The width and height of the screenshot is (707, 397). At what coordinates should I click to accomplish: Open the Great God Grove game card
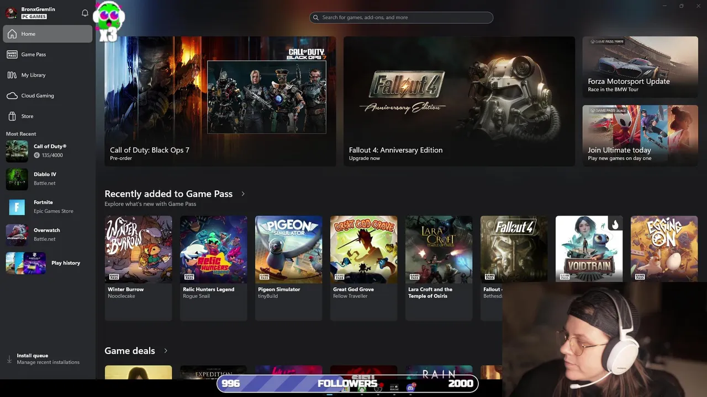point(364,268)
